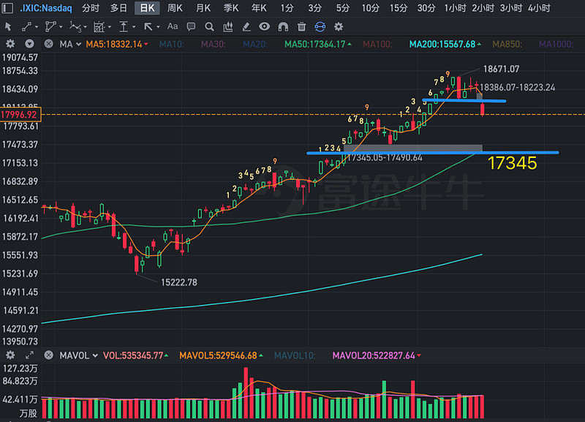Select the 4小时 four-hour interval

pyautogui.click(x=539, y=8)
